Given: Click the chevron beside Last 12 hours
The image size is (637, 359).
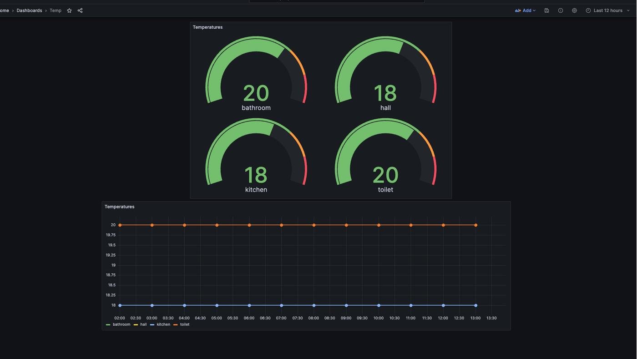Looking at the screenshot, I should tap(628, 10).
